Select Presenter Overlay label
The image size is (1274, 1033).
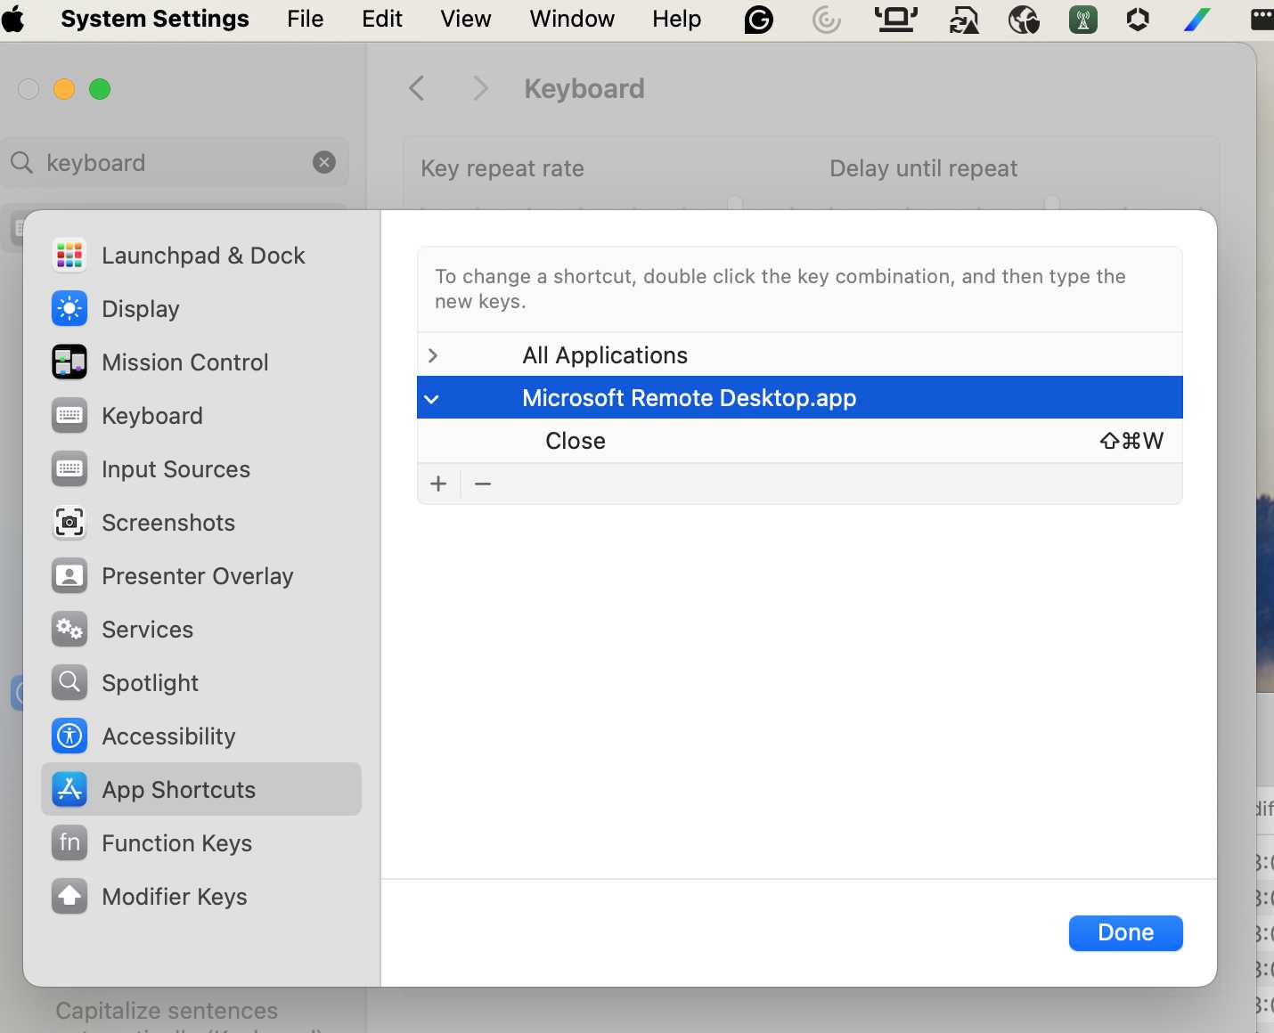point(198,576)
